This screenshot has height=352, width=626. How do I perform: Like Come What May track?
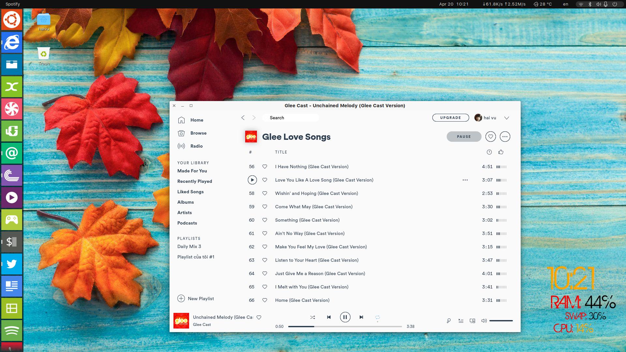(x=265, y=207)
